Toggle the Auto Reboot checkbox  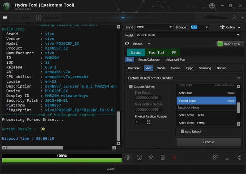click(x=182, y=131)
